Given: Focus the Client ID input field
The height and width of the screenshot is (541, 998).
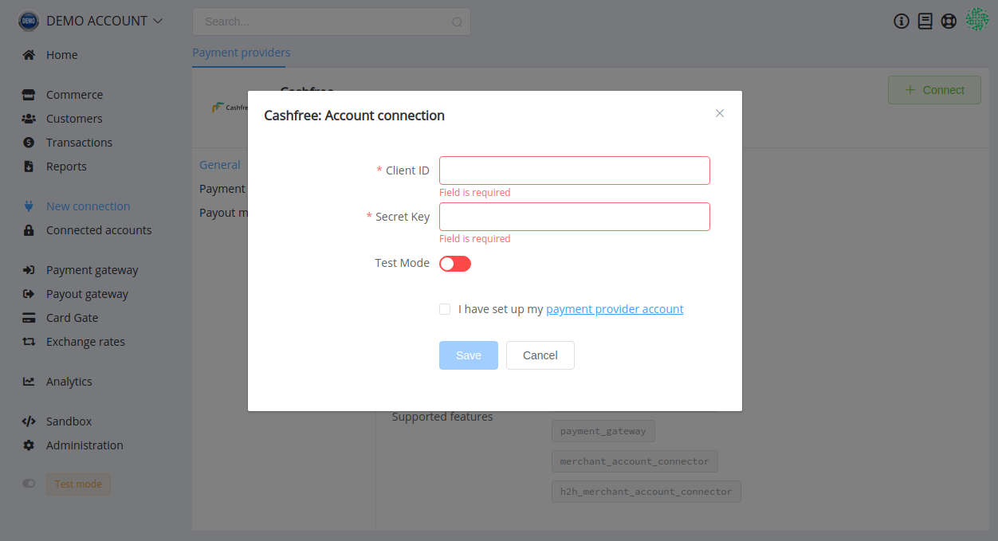Looking at the screenshot, I should point(575,171).
